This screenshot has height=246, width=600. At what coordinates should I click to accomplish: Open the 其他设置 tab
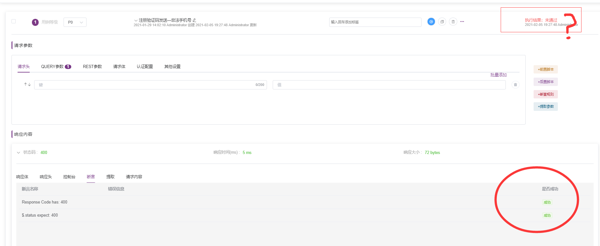pos(172,66)
